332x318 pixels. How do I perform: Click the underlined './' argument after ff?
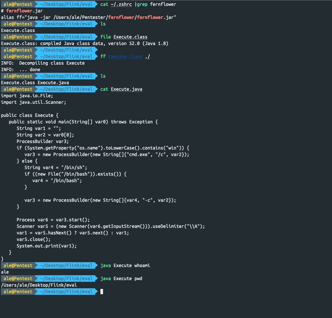pos(148,56)
